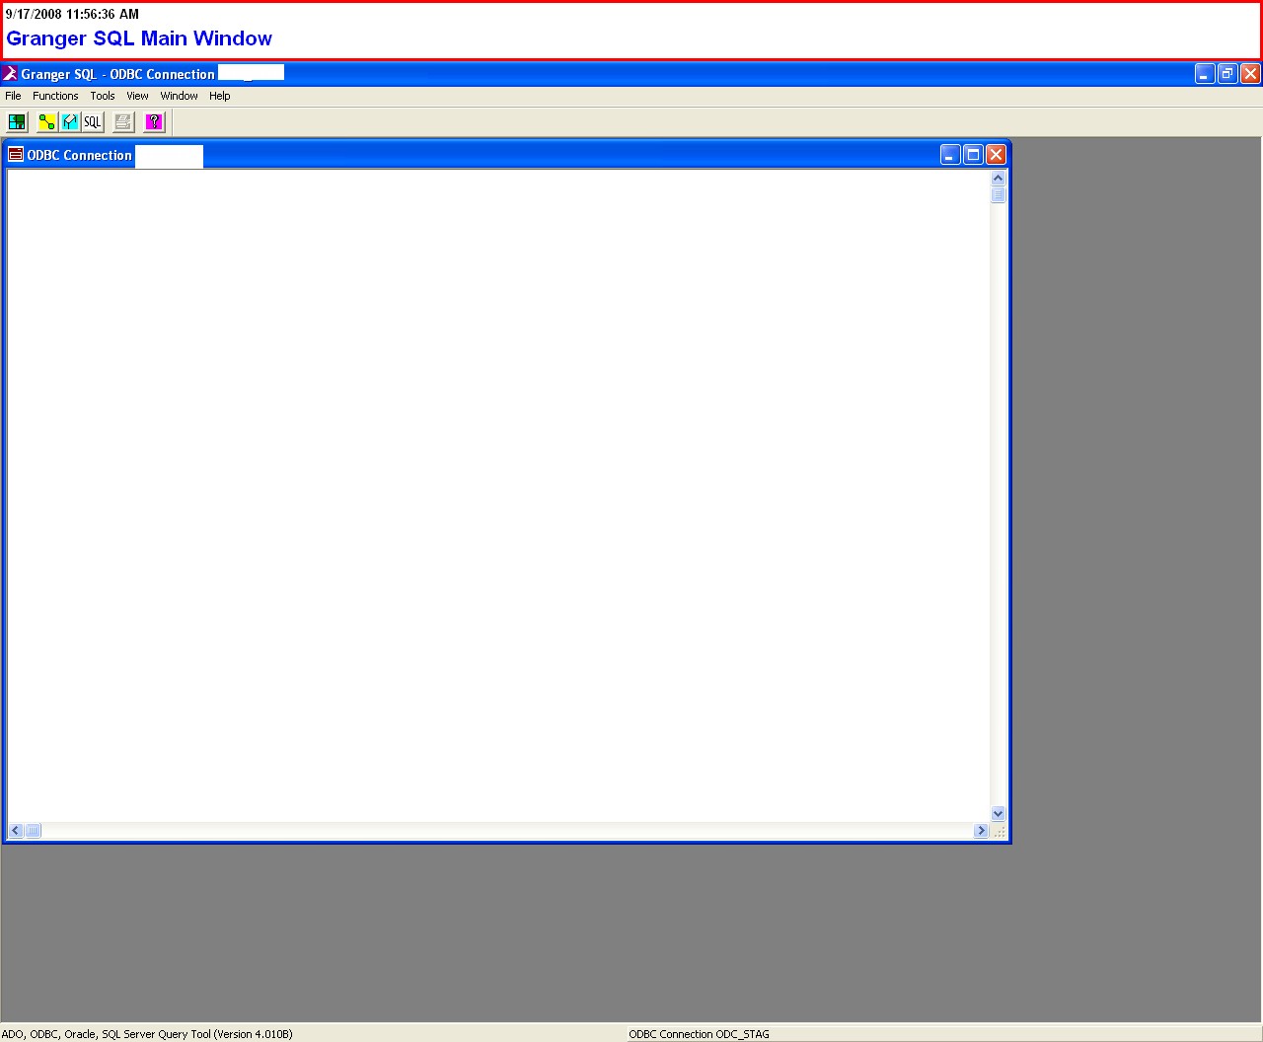Open the View menu
This screenshot has height=1042, width=1263.
pos(137,96)
